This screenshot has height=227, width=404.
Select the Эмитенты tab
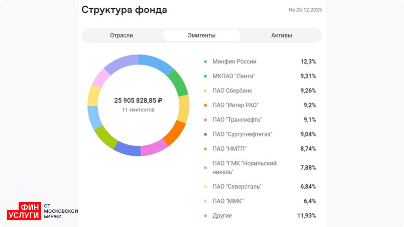pos(201,36)
